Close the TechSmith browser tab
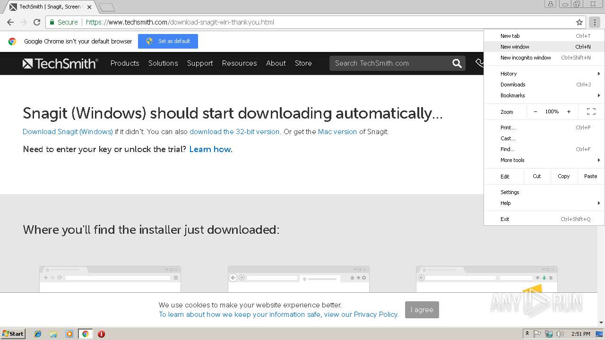 pos(89,7)
